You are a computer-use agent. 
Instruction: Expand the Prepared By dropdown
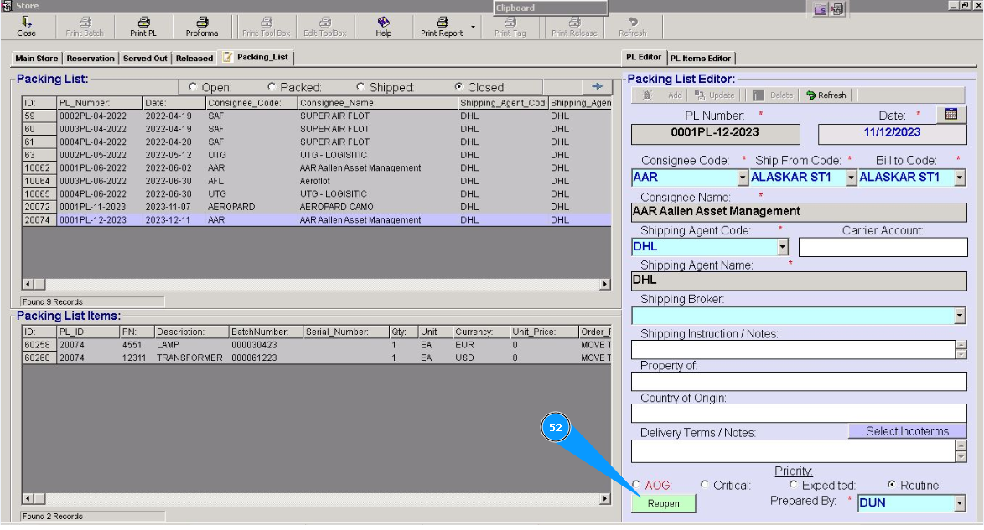point(959,503)
